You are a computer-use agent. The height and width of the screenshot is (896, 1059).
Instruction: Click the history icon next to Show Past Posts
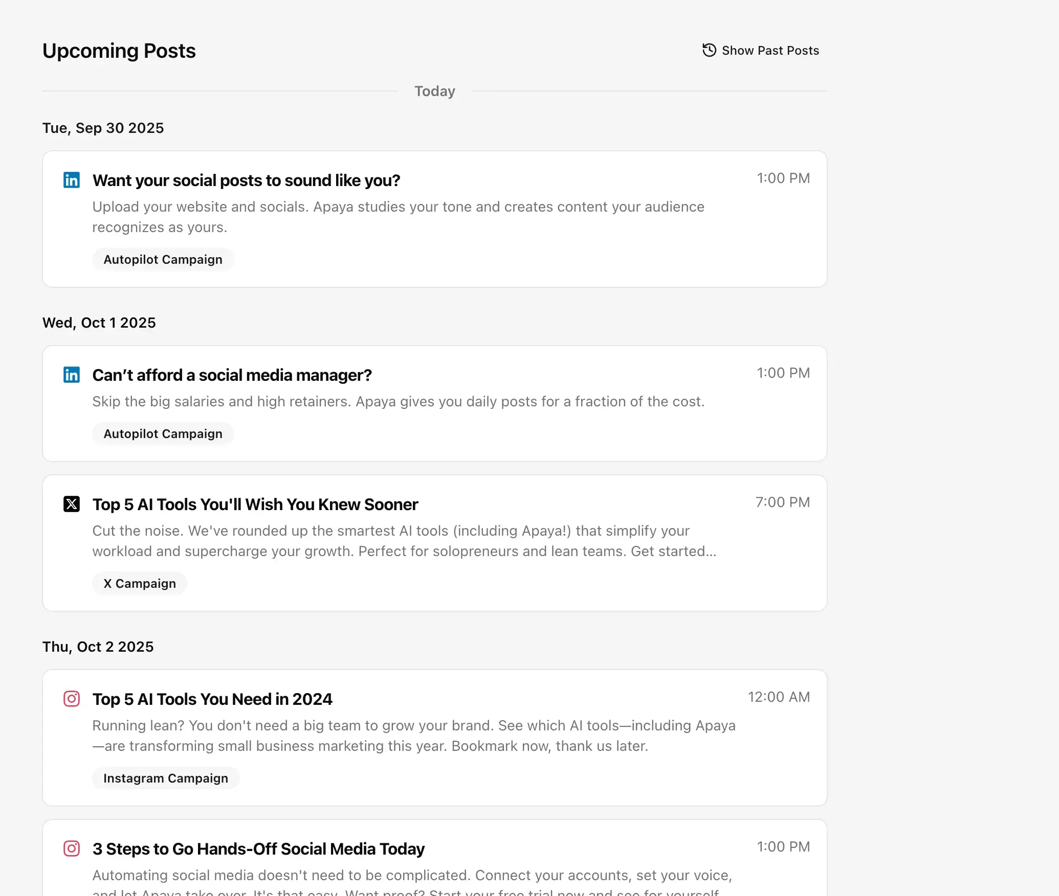709,50
